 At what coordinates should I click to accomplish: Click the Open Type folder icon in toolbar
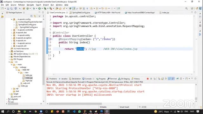[57, 9]
